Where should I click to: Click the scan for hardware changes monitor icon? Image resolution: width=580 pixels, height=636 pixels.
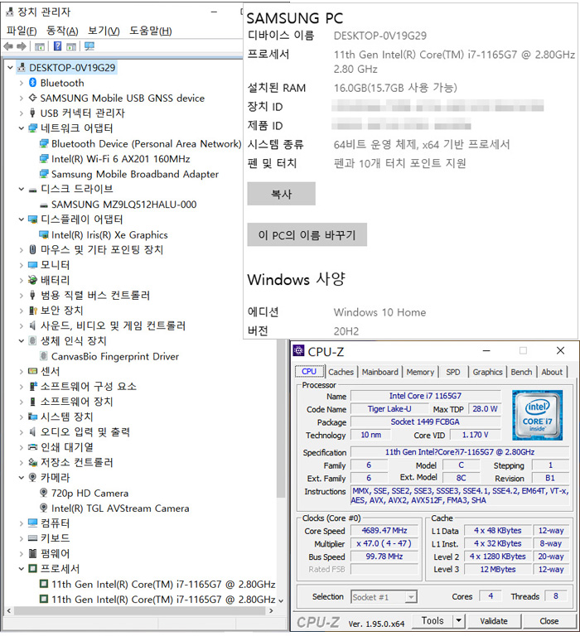click(x=89, y=46)
